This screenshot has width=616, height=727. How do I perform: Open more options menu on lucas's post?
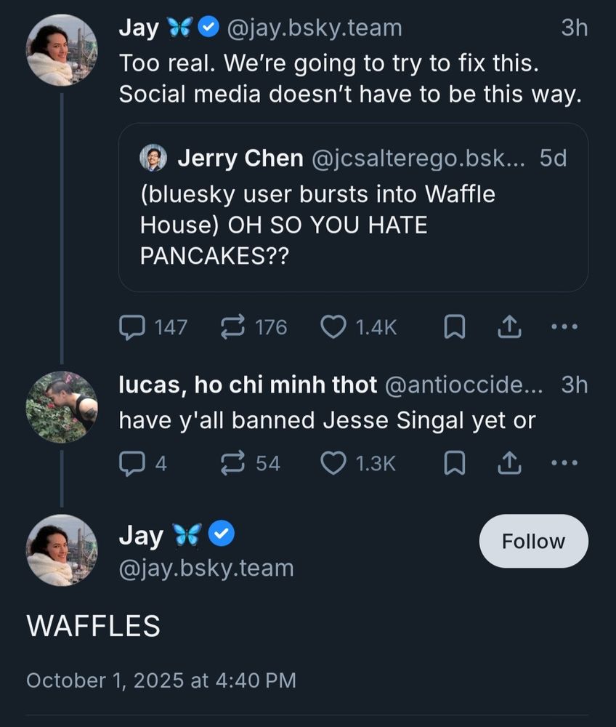click(564, 463)
